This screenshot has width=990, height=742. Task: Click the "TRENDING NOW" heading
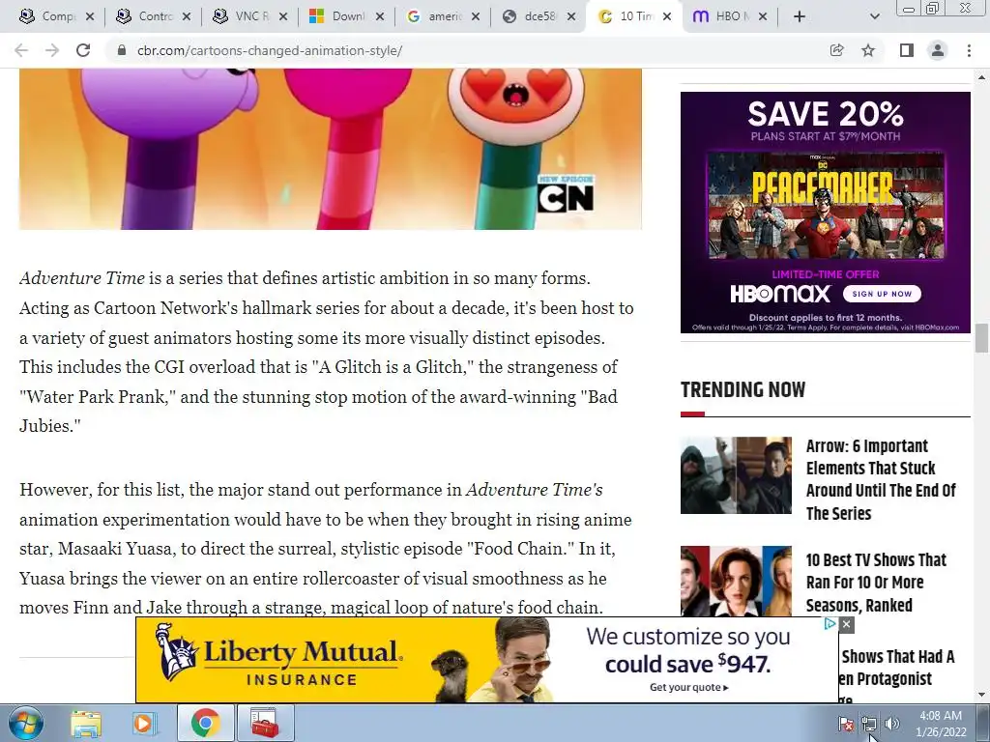pyautogui.click(x=743, y=389)
